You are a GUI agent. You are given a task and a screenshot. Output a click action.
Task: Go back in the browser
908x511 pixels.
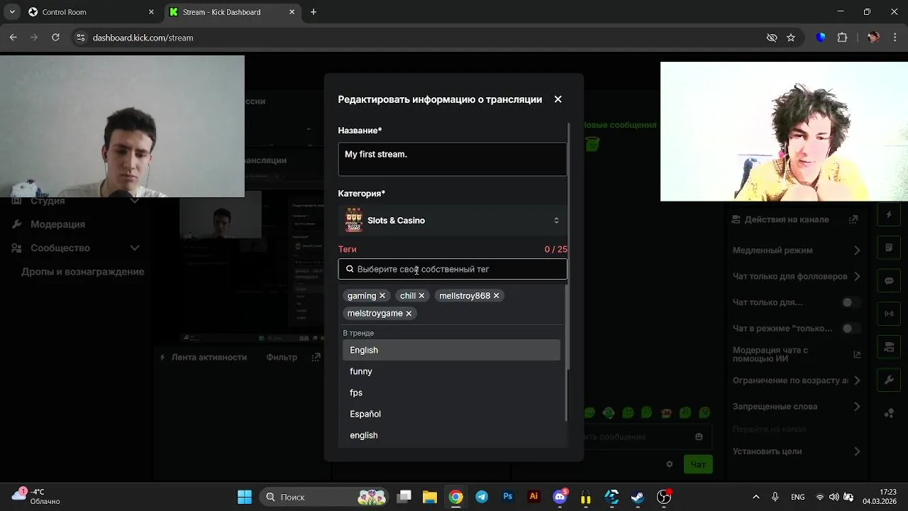tap(13, 38)
